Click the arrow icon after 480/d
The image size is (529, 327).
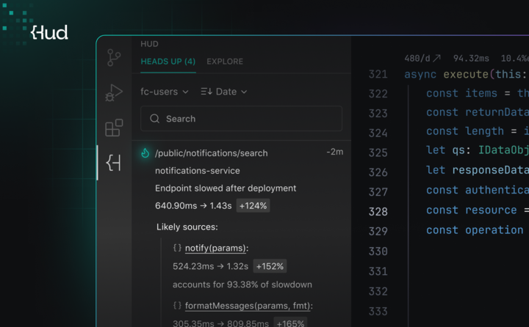coord(436,58)
